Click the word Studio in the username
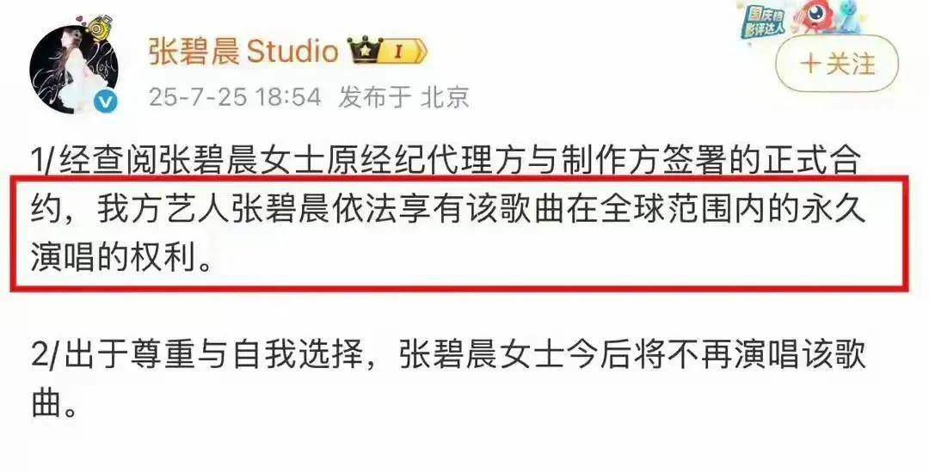Viewport: 929px width, 473px height. click(x=292, y=52)
